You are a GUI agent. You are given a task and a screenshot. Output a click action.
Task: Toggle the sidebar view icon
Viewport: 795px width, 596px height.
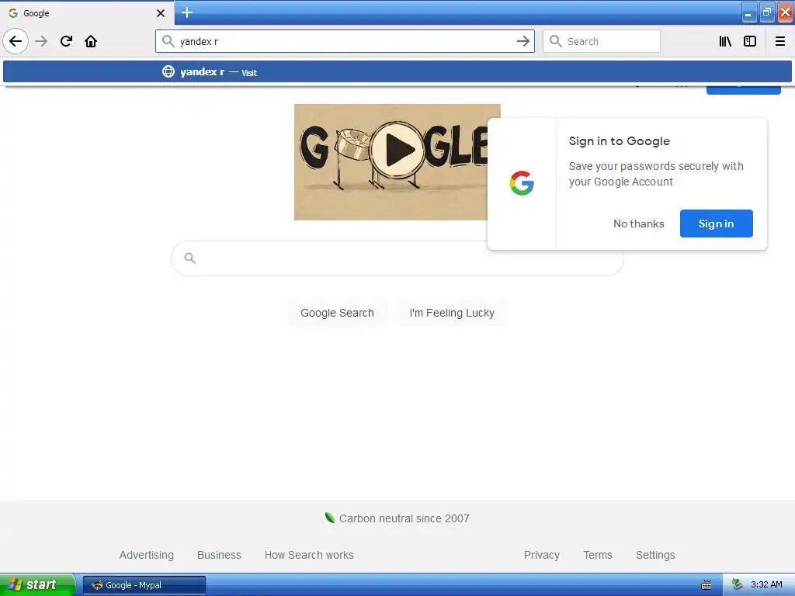tap(750, 41)
